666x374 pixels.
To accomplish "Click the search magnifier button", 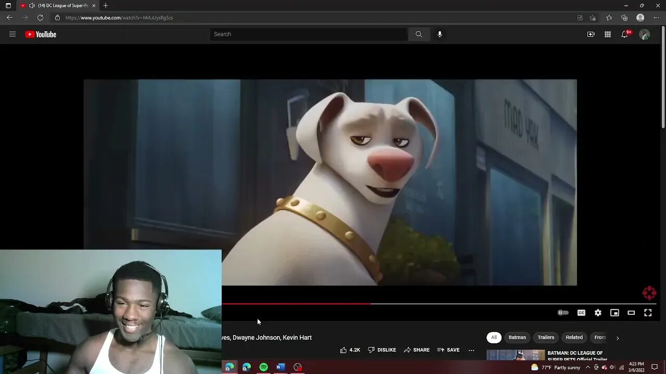I will 419,34.
